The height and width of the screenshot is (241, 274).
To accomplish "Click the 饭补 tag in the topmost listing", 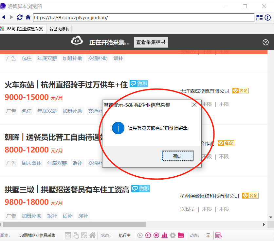I will pos(118,58).
